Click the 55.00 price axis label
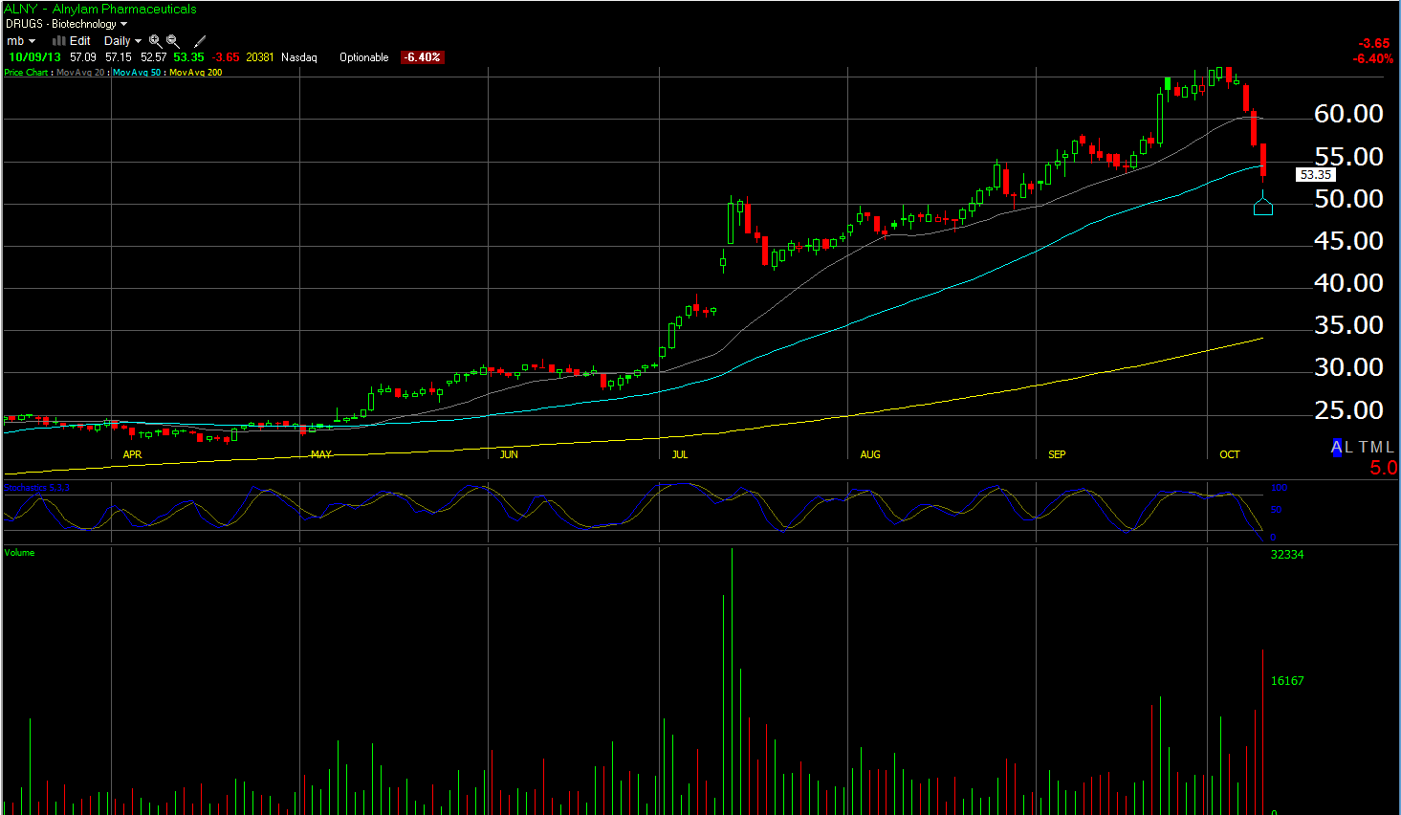 (1348, 157)
